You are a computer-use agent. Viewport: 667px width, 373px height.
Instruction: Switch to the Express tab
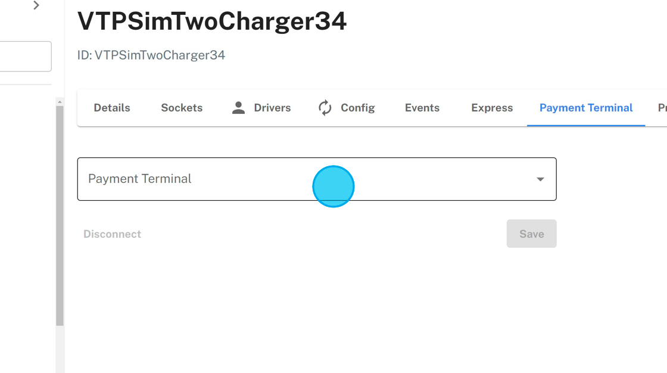492,108
